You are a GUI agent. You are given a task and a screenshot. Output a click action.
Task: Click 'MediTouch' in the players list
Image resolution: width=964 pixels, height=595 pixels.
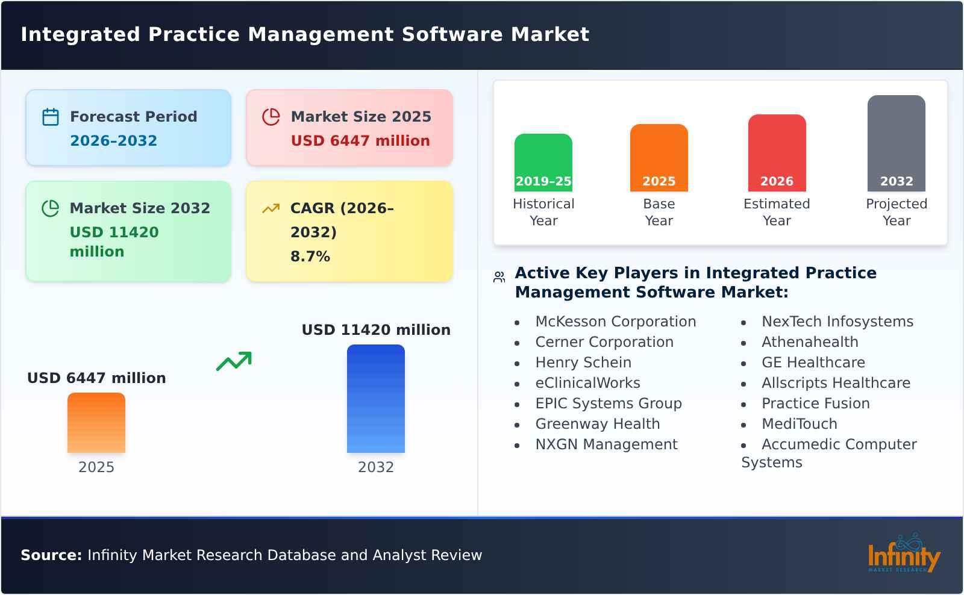[800, 424]
